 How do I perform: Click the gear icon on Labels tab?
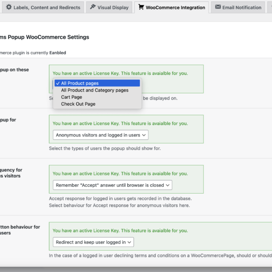[9, 7]
